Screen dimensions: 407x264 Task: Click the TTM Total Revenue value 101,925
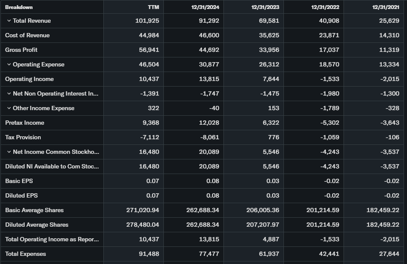click(x=147, y=21)
